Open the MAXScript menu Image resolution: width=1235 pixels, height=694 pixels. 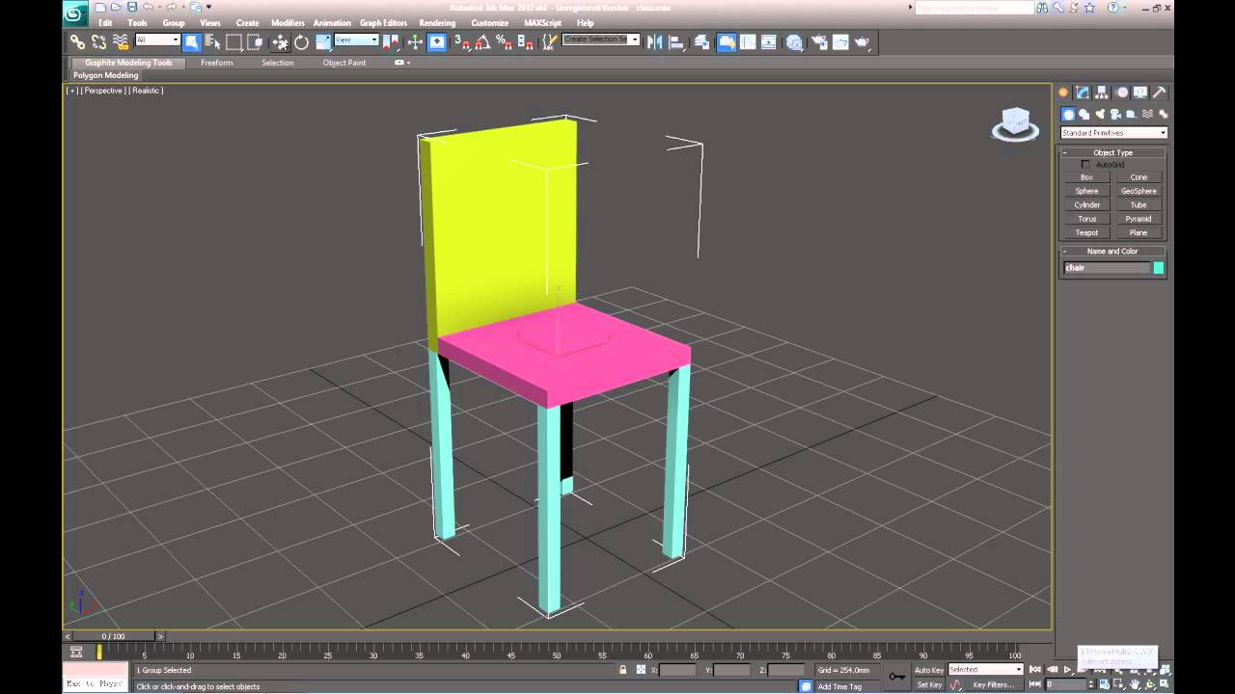pos(542,23)
